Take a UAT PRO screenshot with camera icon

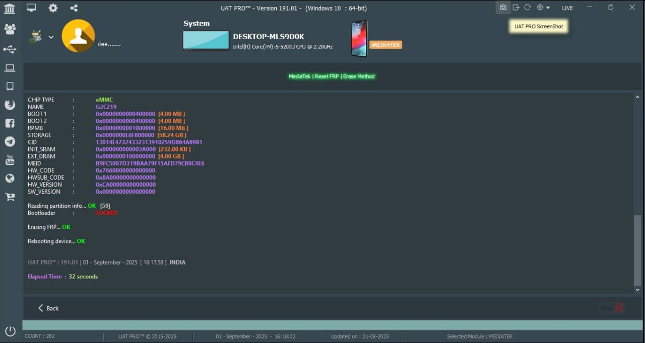coord(503,8)
